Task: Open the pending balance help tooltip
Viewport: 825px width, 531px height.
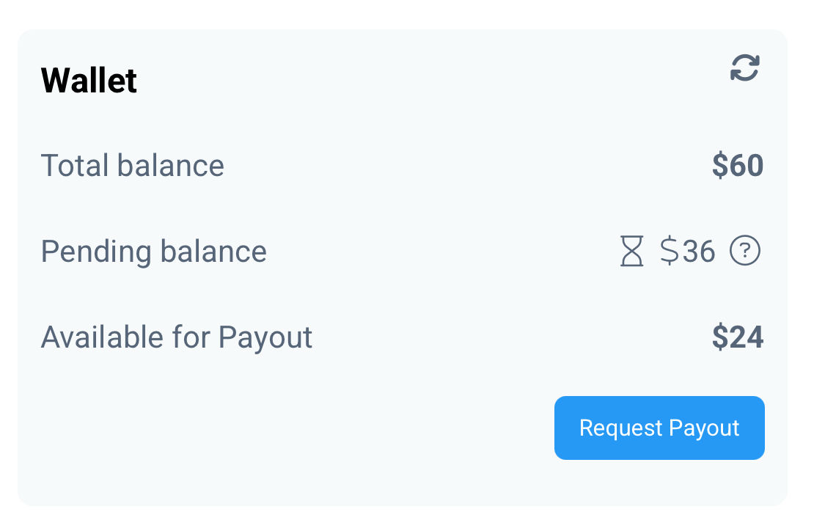Action: click(744, 252)
